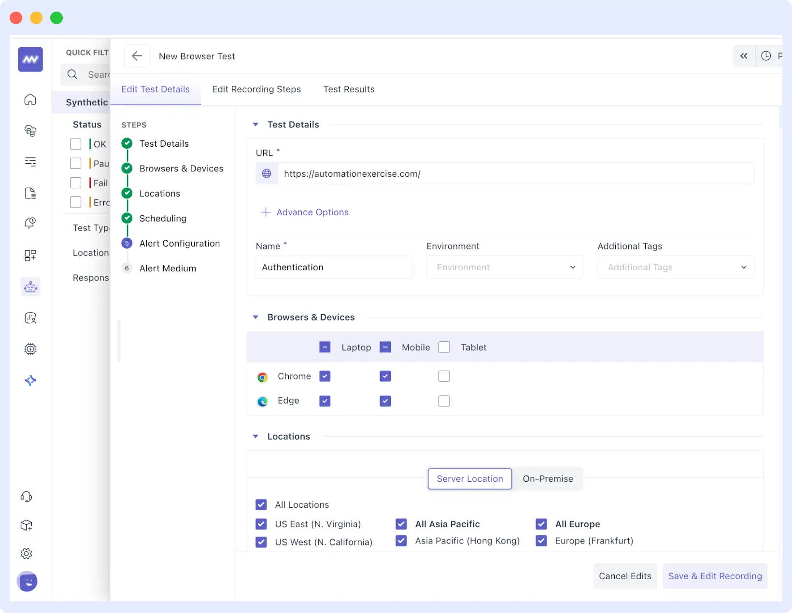This screenshot has width=792, height=613.
Task: Select the Server Location tab
Action: [x=470, y=479]
